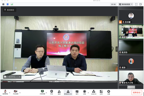Open the Invite (邀请) icon
This screenshot has width=144, height=96.
pos(59,92)
